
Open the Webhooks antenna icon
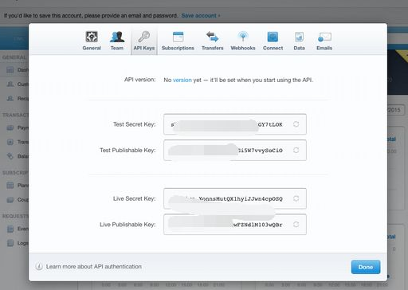(x=243, y=37)
